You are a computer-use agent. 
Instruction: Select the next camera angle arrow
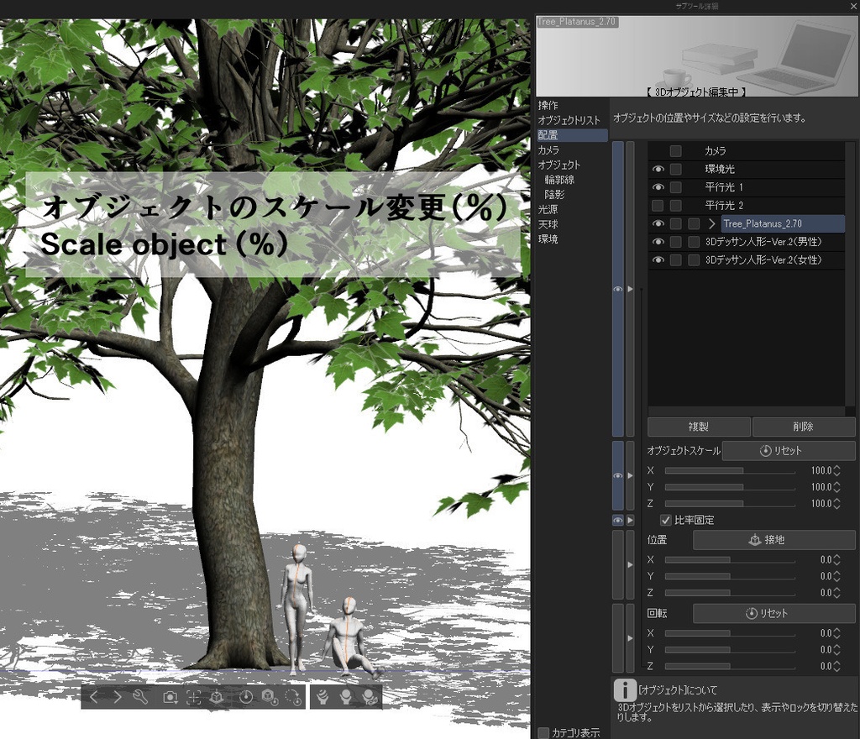(118, 697)
